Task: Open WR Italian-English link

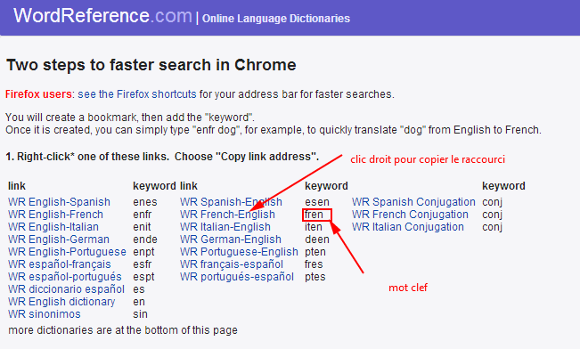Action: point(225,227)
